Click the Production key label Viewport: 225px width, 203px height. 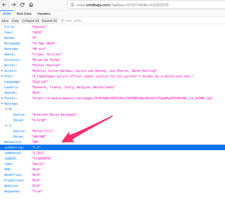pos(14,180)
